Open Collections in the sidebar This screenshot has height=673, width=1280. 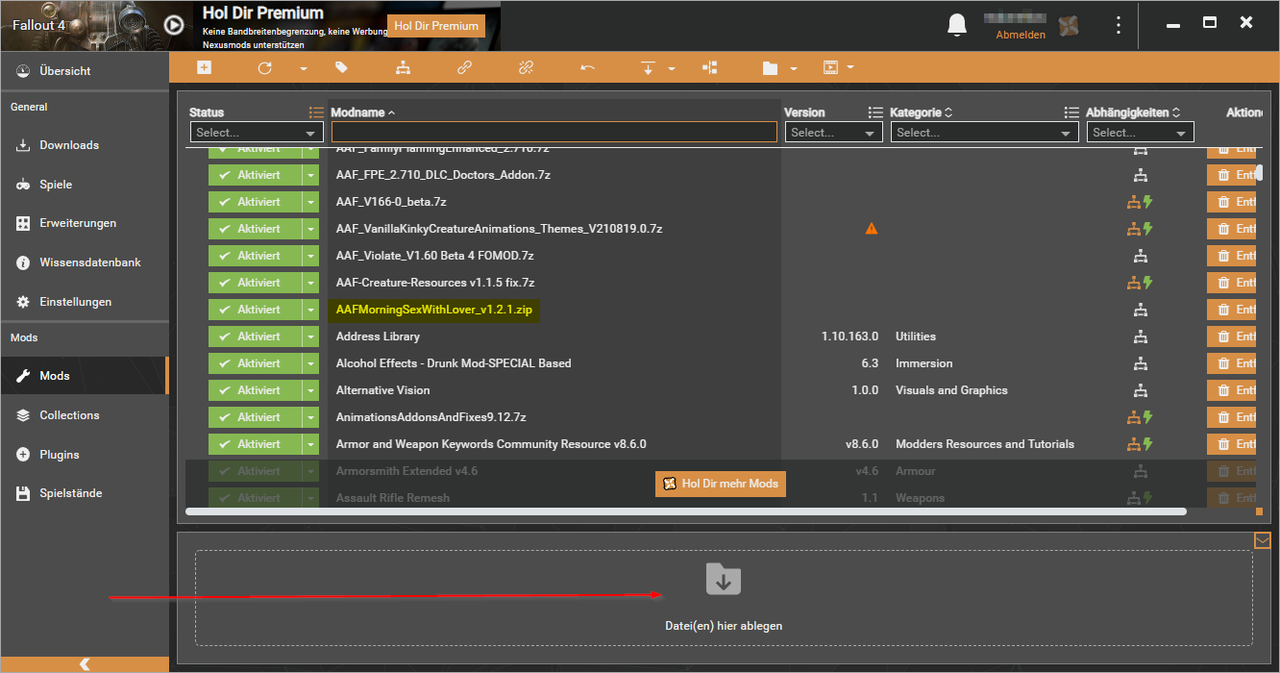(x=85, y=415)
